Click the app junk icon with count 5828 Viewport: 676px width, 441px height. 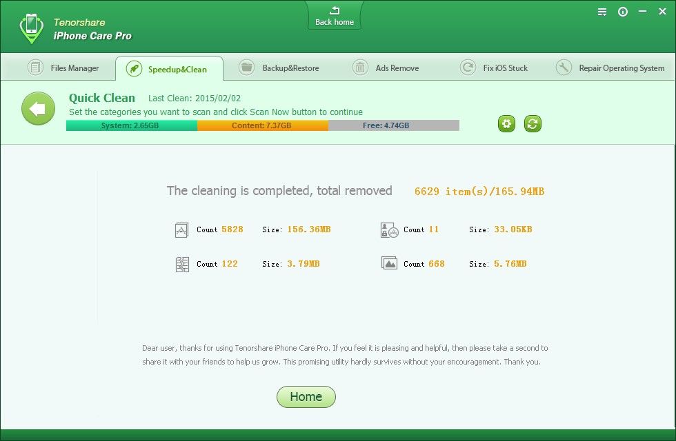point(181,230)
